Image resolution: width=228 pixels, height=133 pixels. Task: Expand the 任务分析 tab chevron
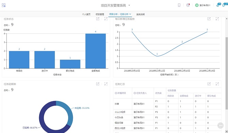(130, 14)
